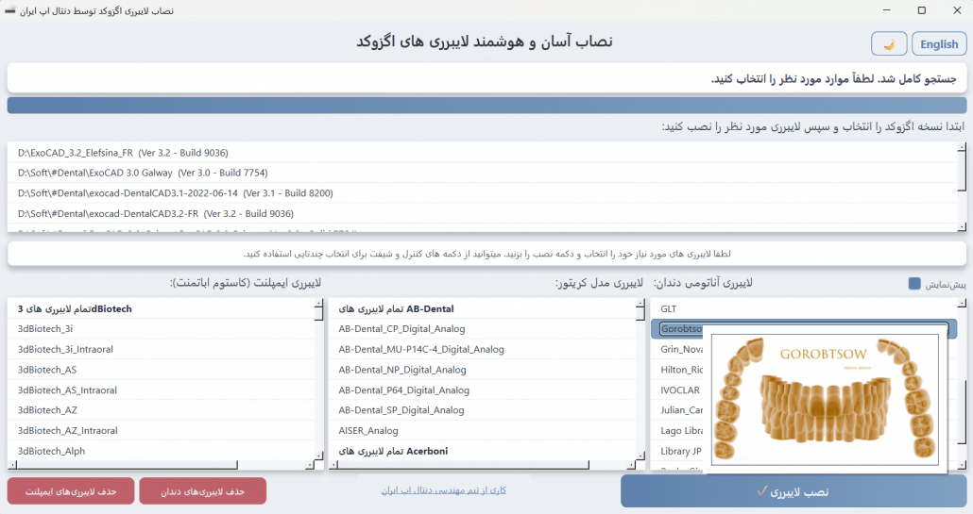Image resolution: width=973 pixels, height=514 pixels.
Task: Toggle the پیش‌نمایش preview checkbox
Action: click(x=913, y=284)
